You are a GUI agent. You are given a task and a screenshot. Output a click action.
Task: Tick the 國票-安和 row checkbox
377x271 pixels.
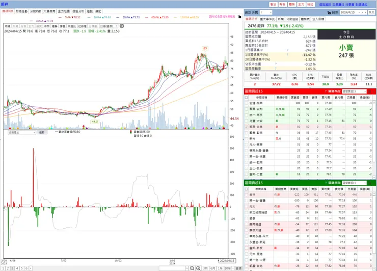pyautogui.click(x=246, y=109)
